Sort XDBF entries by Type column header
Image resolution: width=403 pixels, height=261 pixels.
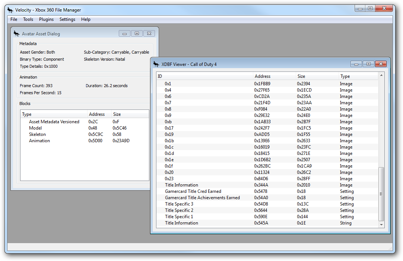click(x=359, y=76)
